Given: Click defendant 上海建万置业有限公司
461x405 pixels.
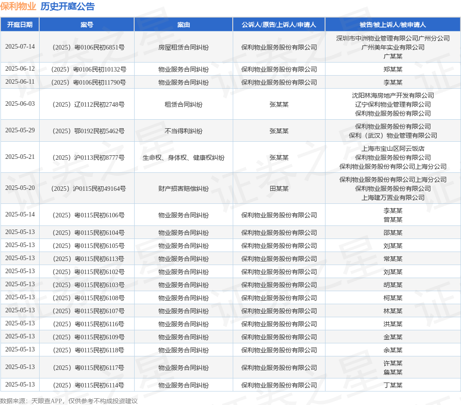Looking at the screenshot, I should tap(393, 198).
